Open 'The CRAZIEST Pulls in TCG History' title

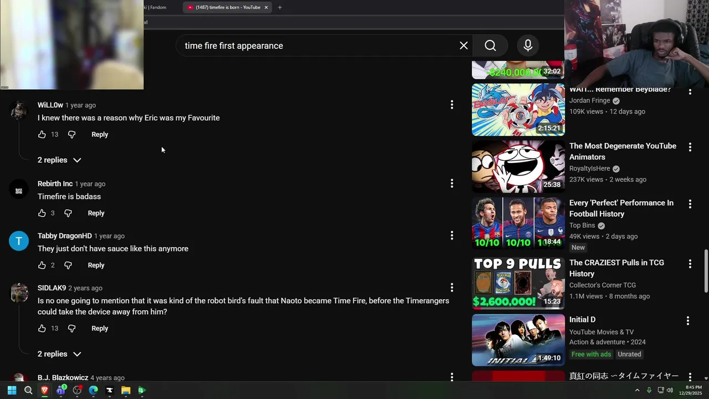click(616, 268)
